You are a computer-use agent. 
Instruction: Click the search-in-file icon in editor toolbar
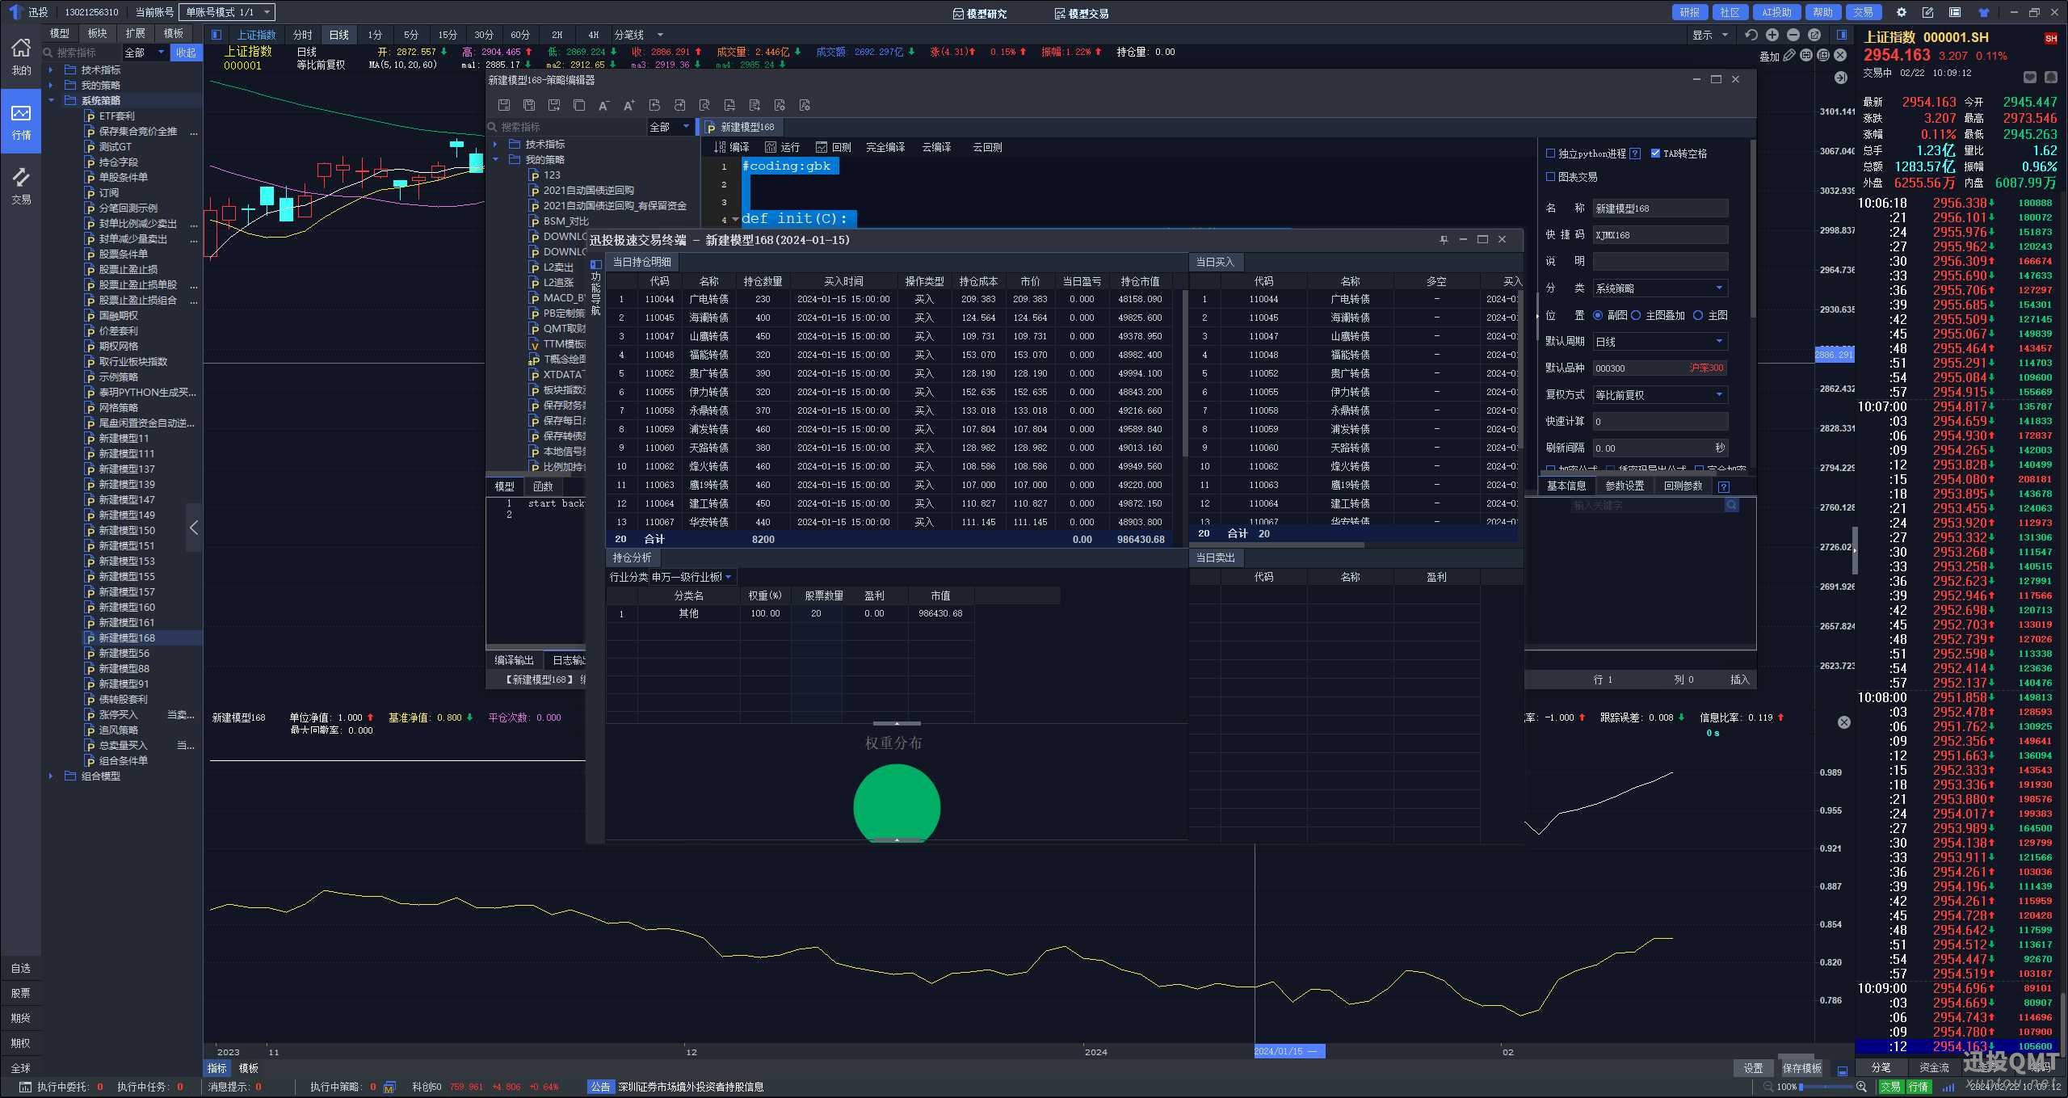704,105
